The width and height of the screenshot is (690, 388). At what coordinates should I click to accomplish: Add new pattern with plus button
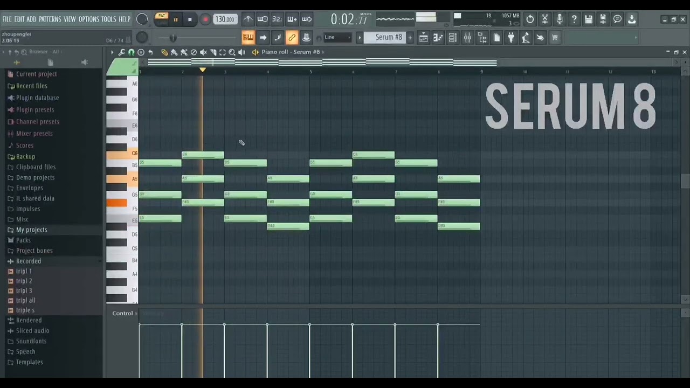(410, 37)
